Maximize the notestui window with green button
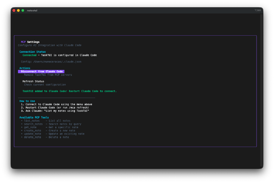This screenshot has width=274, height=183. coord(23,11)
